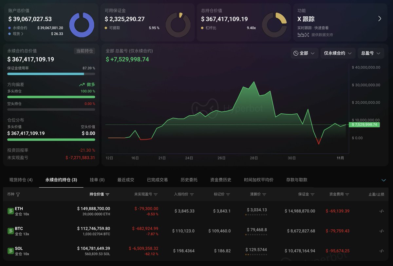
Task: Click the SOL 止盈/止损 -/- cell
Action: point(382,251)
